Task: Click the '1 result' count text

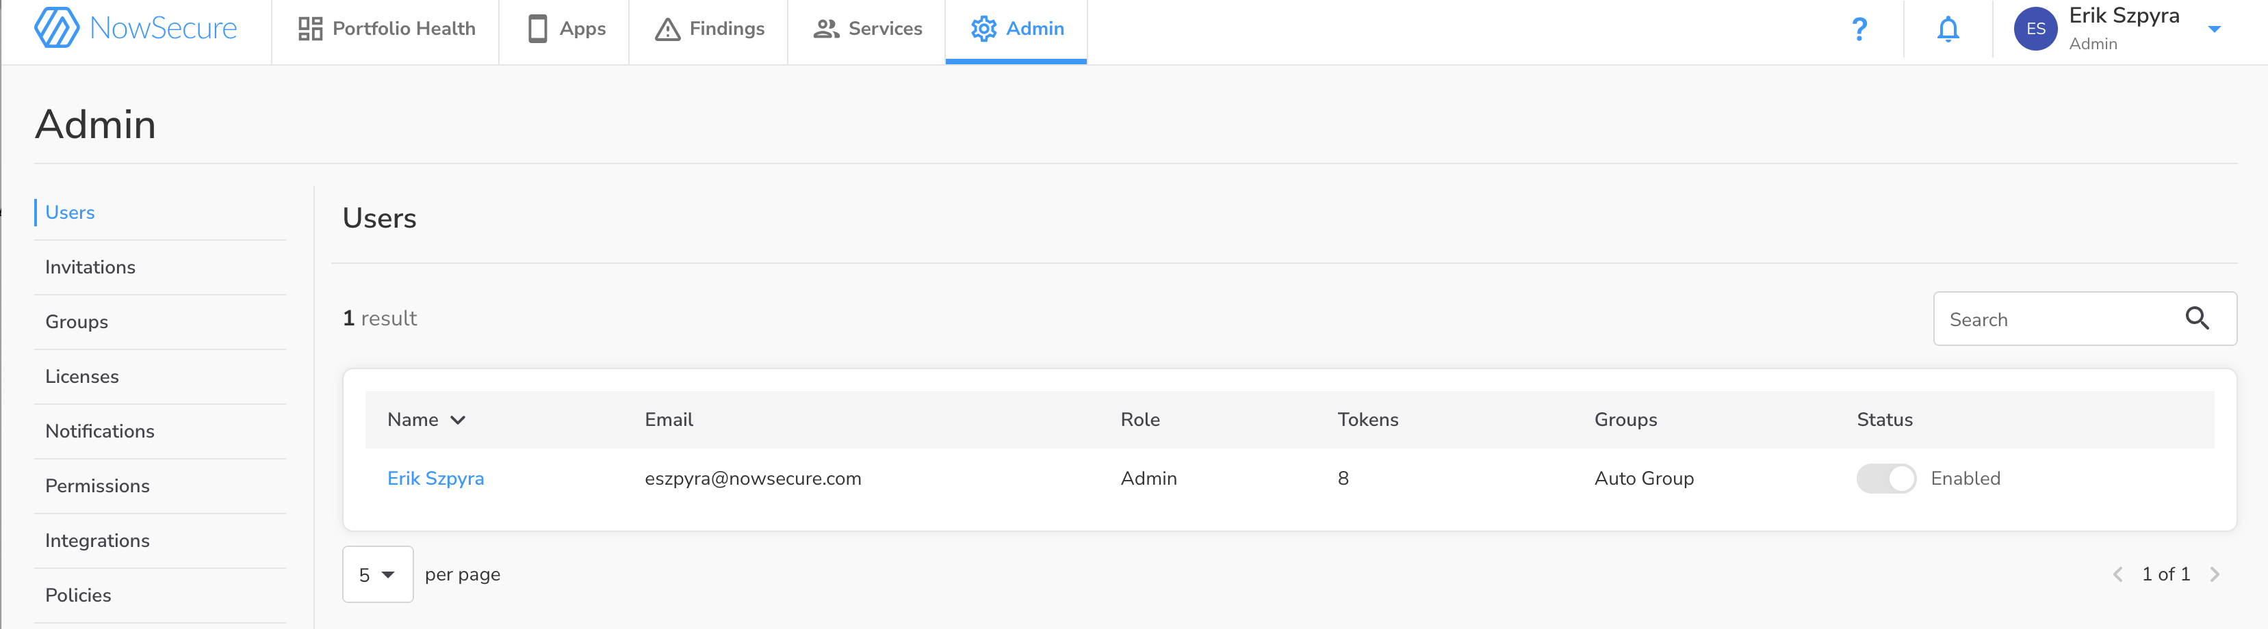Action: pos(379,319)
